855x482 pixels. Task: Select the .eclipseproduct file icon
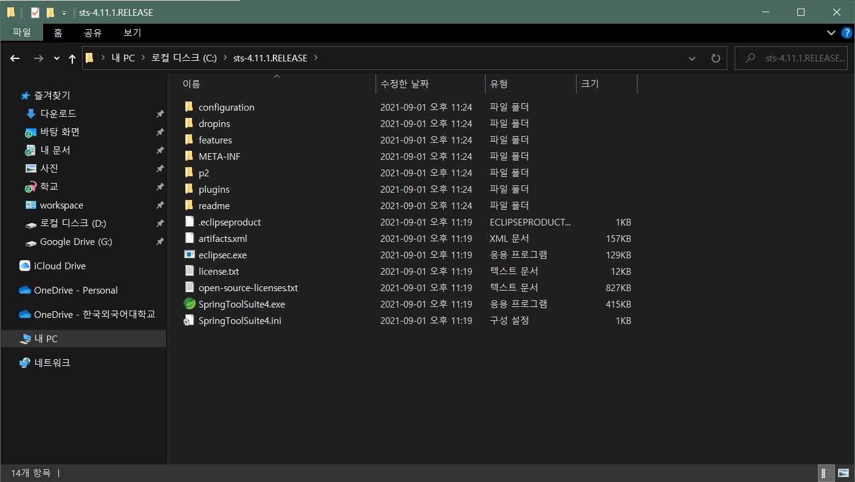coord(189,222)
